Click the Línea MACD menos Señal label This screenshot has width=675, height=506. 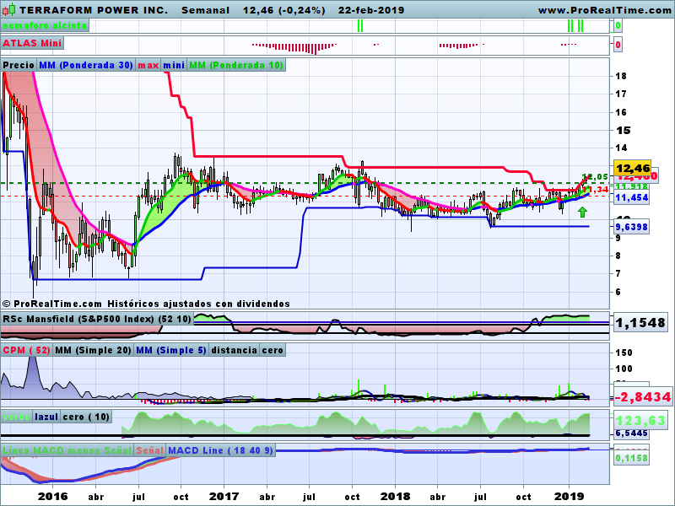pyautogui.click(x=67, y=450)
